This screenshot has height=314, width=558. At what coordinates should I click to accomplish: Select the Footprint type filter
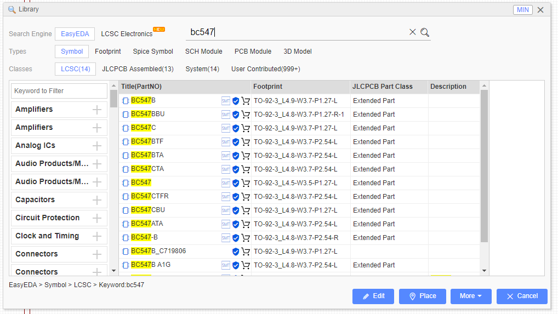click(108, 51)
